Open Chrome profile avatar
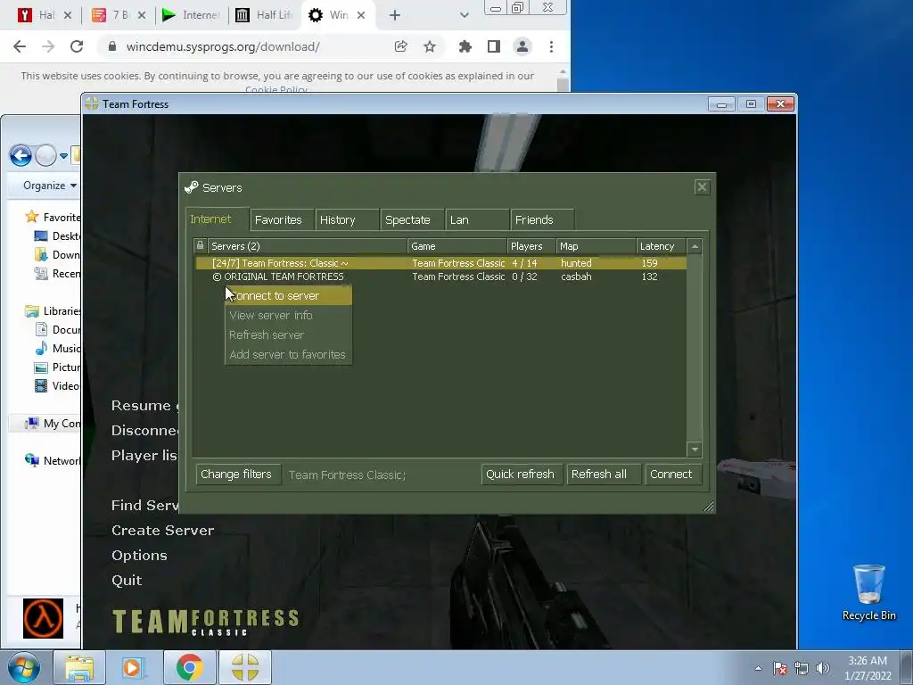The image size is (913, 685). [x=522, y=46]
